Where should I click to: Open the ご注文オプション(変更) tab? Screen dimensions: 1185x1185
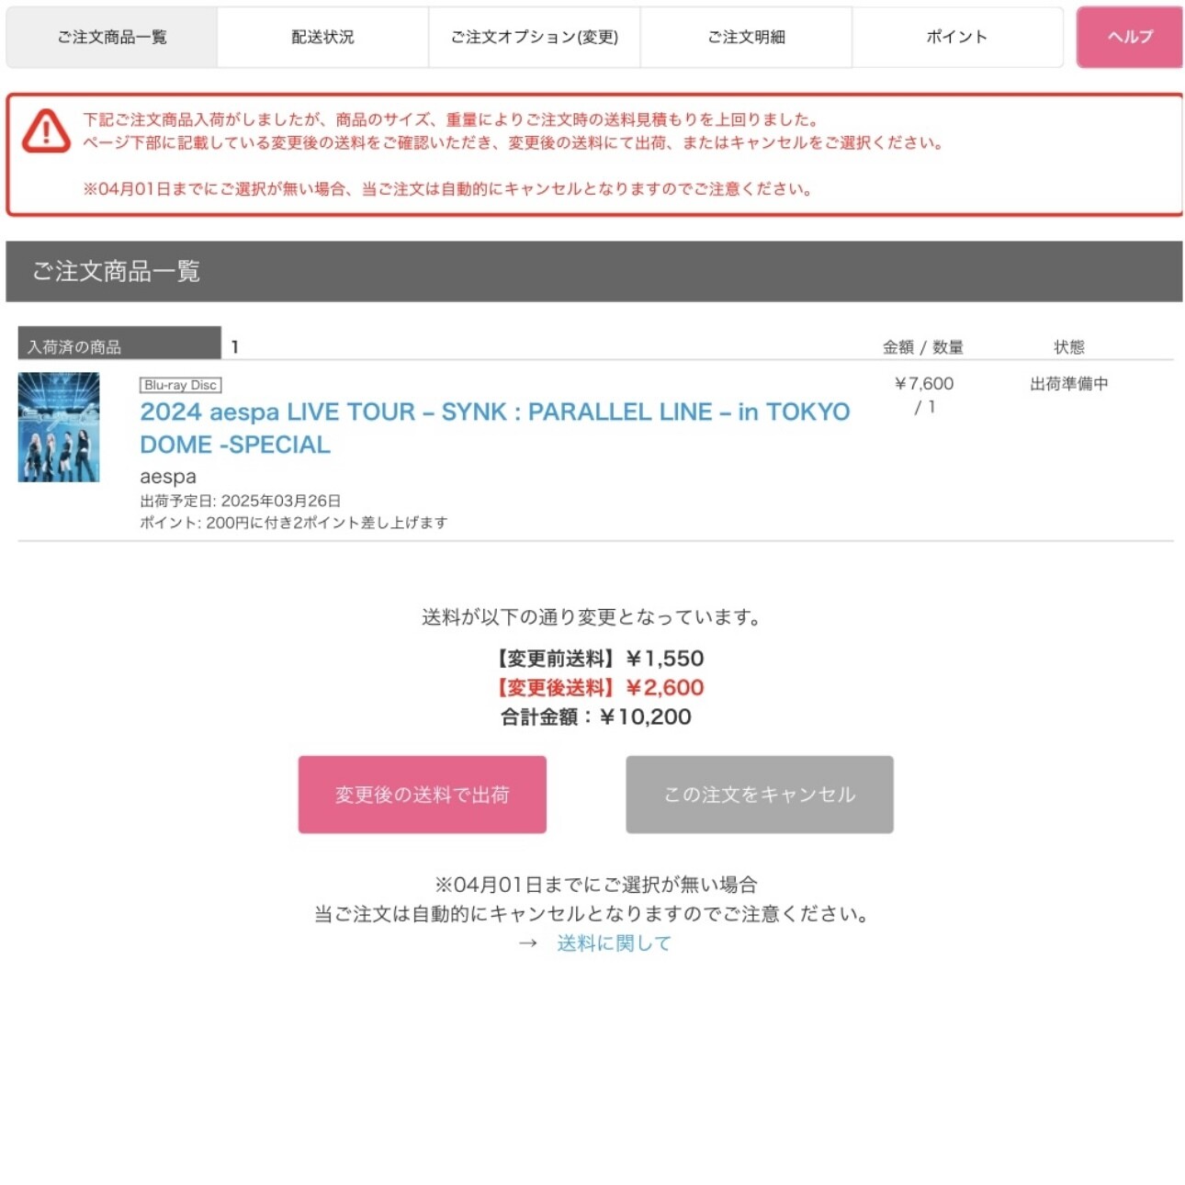[534, 37]
